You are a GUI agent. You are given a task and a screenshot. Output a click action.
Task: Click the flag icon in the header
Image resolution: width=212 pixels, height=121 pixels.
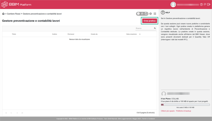coord(205,5)
